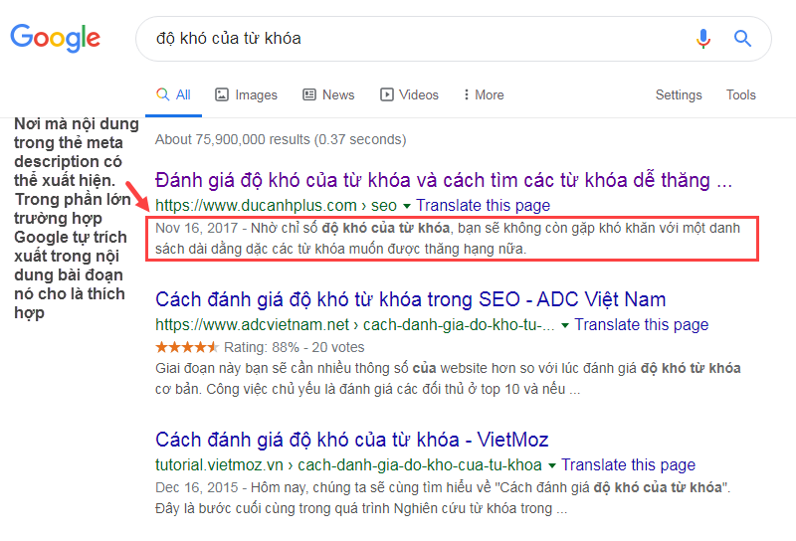The height and width of the screenshot is (541, 796).
Task: Open the ADC Việt Nam result title
Action: 410,299
